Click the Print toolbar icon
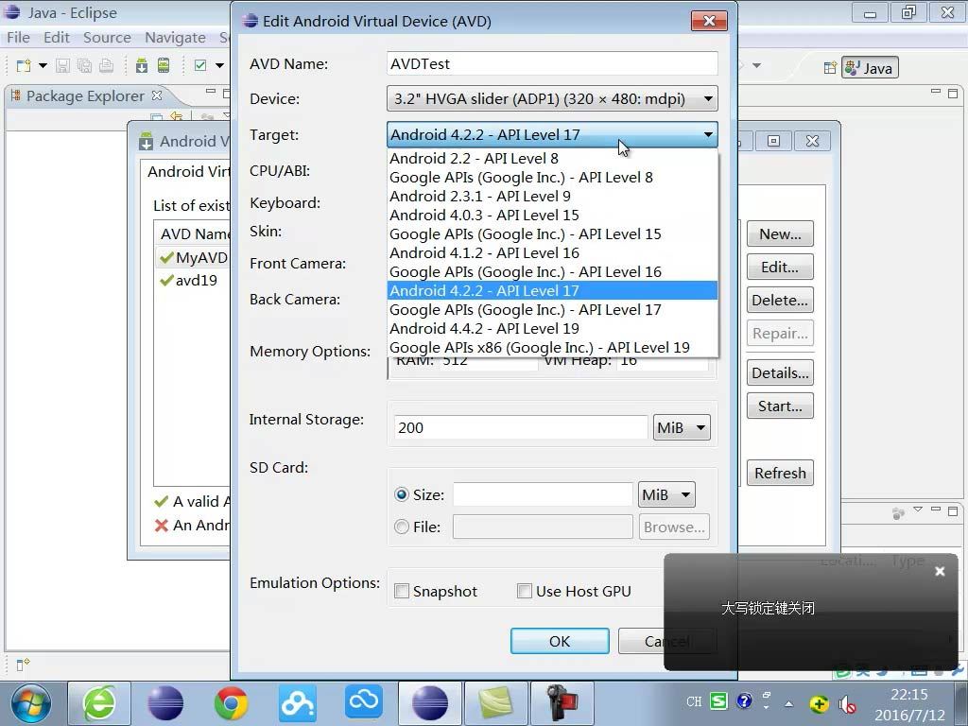968x726 pixels. point(106,65)
